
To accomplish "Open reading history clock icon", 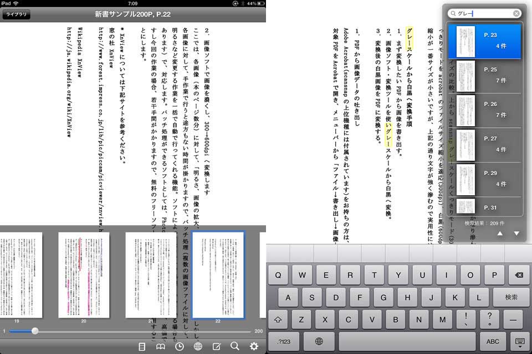I will [180, 346].
